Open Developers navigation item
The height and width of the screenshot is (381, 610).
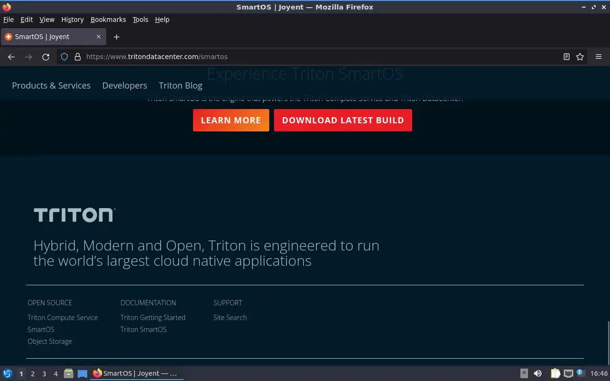tap(124, 86)
